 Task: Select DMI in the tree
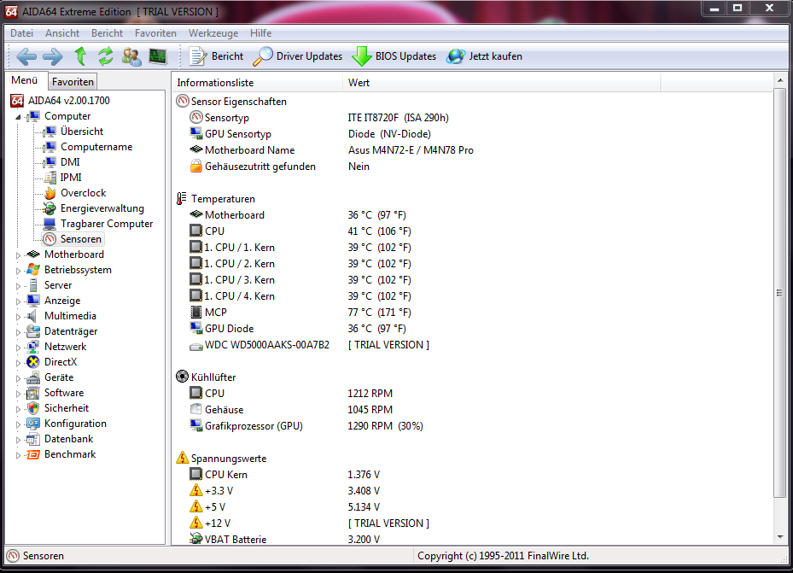[x=70, y=162]
